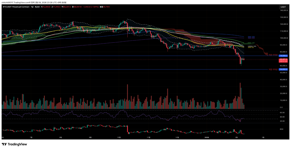Click the yellow SMA 50 label
The image size is (291, 149).
251,47
